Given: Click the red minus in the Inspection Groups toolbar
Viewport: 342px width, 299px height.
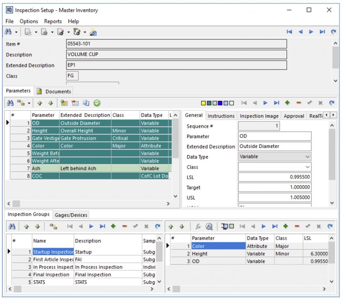Looking at the screenshot, I should tap(125, 226).
